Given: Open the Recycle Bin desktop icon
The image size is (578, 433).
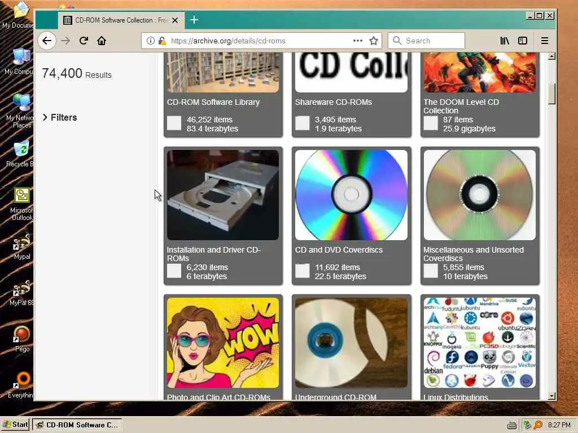Looking at the screenshot, I should pos(20,154).
